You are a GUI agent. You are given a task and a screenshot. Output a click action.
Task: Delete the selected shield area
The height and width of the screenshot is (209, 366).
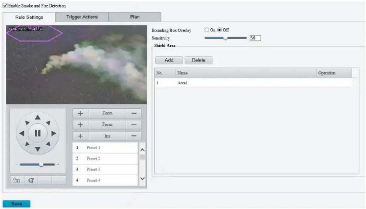[x=198, y=60]
